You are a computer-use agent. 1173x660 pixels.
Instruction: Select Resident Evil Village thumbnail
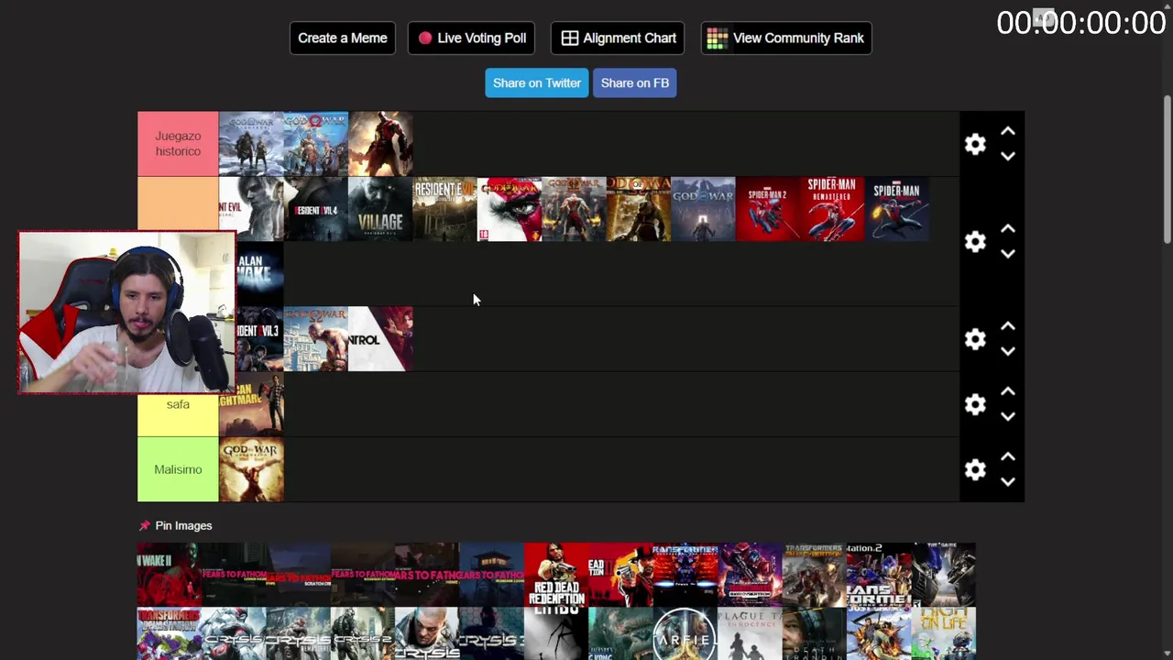click(x=380, y=209)
